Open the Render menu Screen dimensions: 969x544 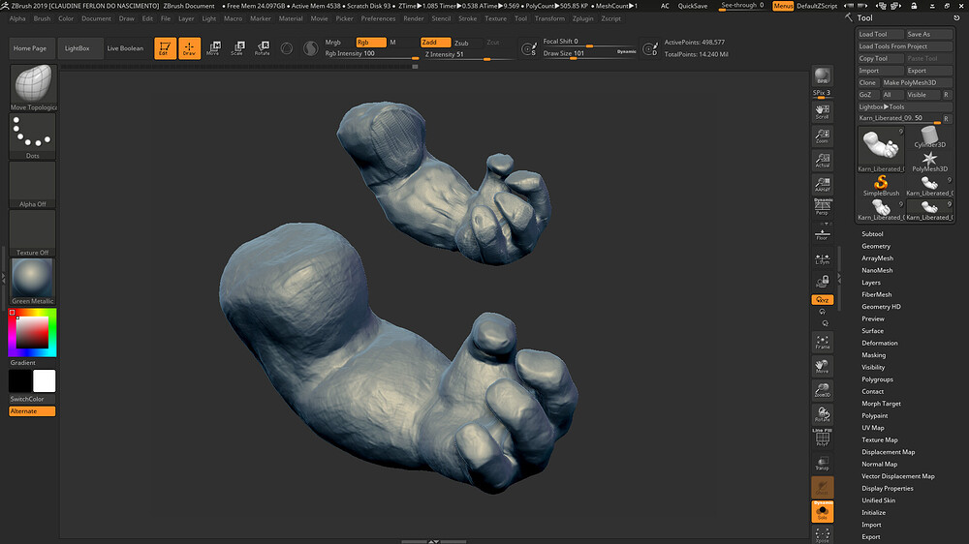pos(414,18)
